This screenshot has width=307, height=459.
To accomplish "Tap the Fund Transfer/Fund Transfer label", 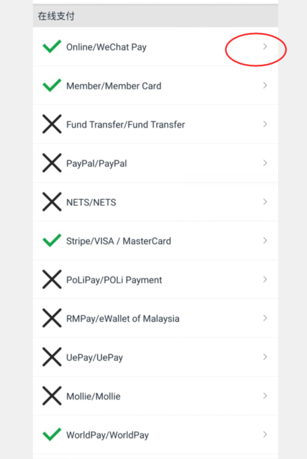I will [x=125, y=125].
